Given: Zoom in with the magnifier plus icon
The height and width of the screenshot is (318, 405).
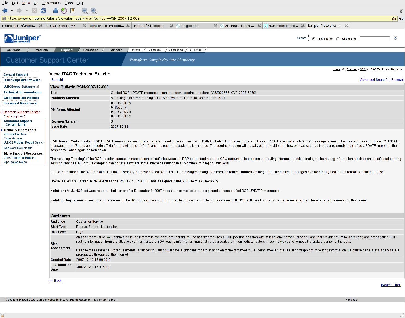Looking at the screenshot, I should (x=94, y=11).
